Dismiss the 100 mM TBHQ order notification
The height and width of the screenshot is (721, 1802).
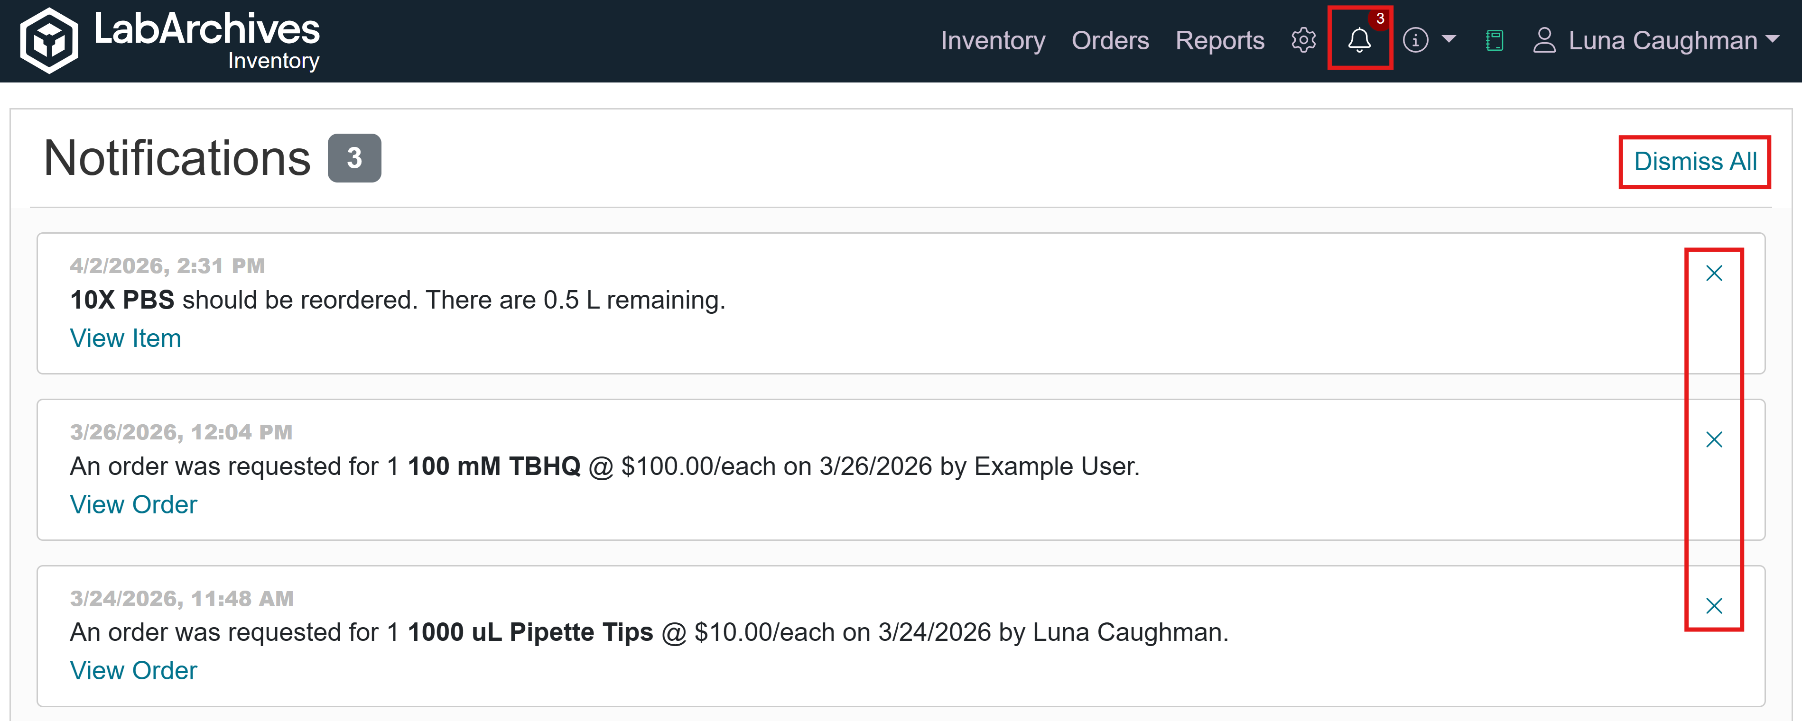1713,439
